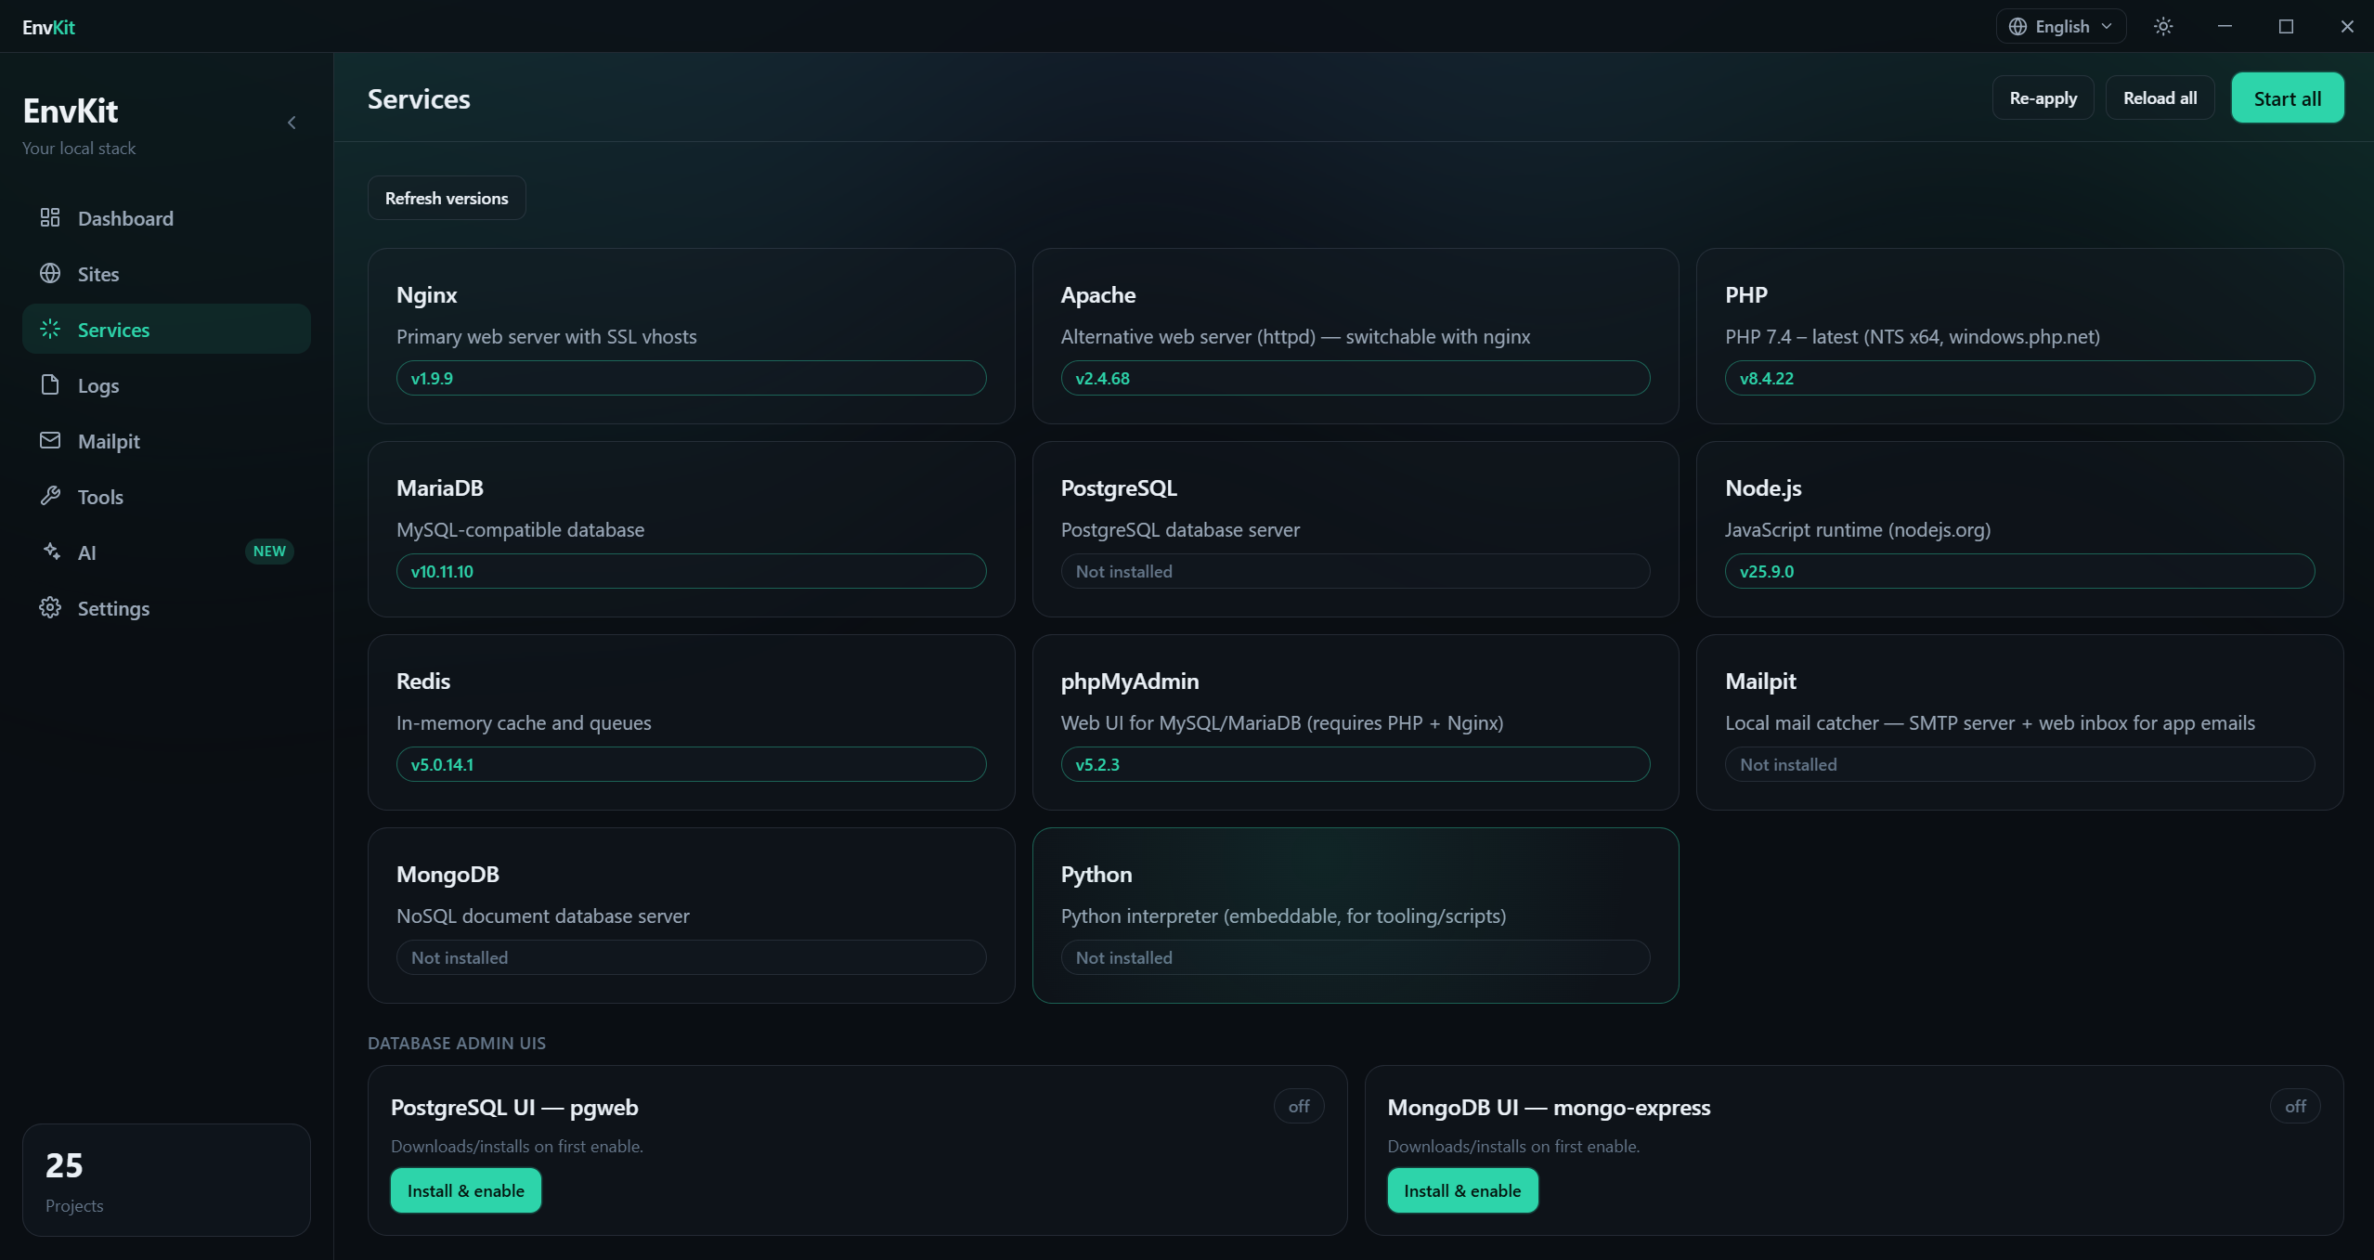2374x1260 pixels.
Task: Click the PHP card title
Action: click(1746, 295)
